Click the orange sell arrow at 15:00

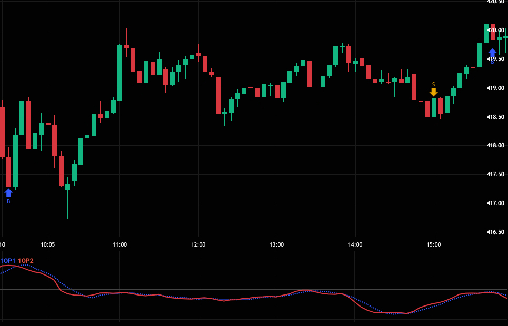pos(433,92)
